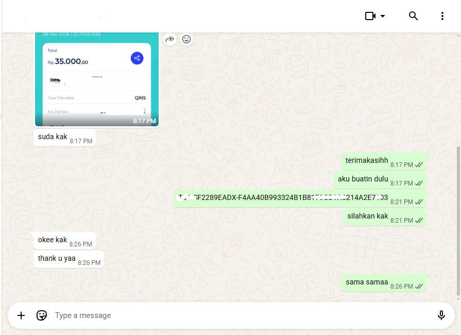The height and width of the screenshot is (335, 461).
Task: Open the chat's three-dot menu
Action: 442,16
